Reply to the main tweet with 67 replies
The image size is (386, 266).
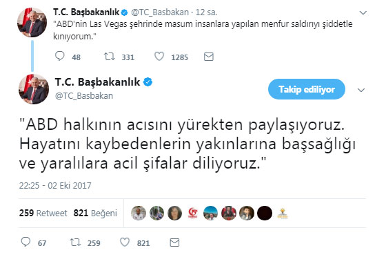coord(26,242)
